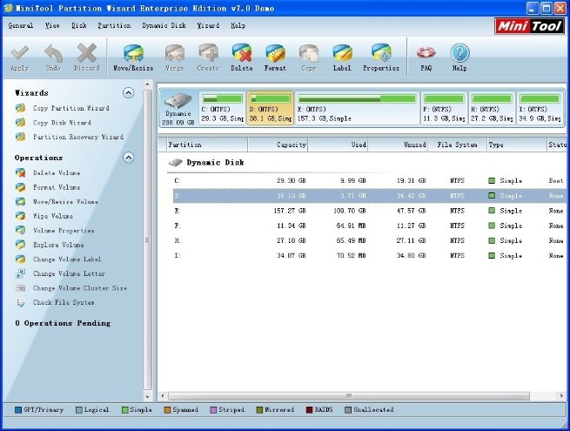Select F: (NTFS) 11.3 GB block
This screenshot has height=431, width=570.
(444, 108)
